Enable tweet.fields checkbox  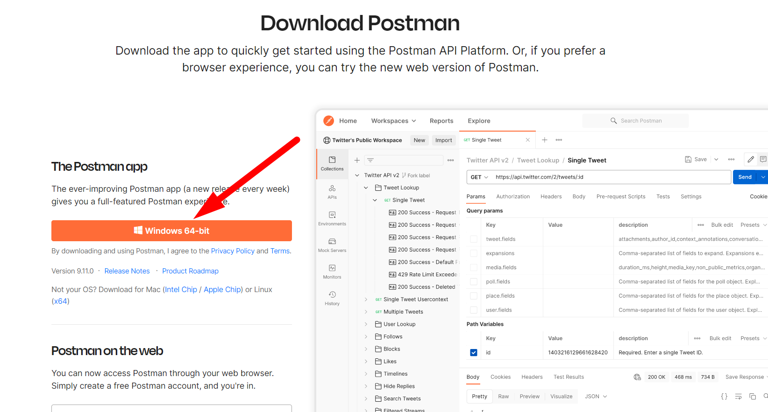point(474,239)
